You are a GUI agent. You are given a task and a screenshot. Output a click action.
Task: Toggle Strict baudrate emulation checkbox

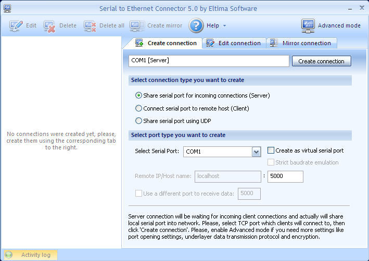click(271, 162)
